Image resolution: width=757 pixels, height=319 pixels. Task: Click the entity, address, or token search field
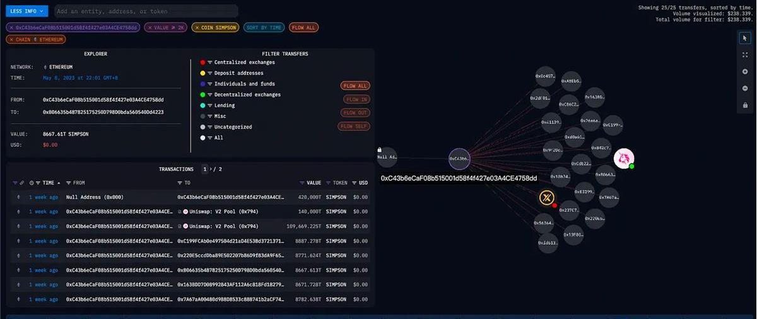pyautogui.click(x=146, y=11)
